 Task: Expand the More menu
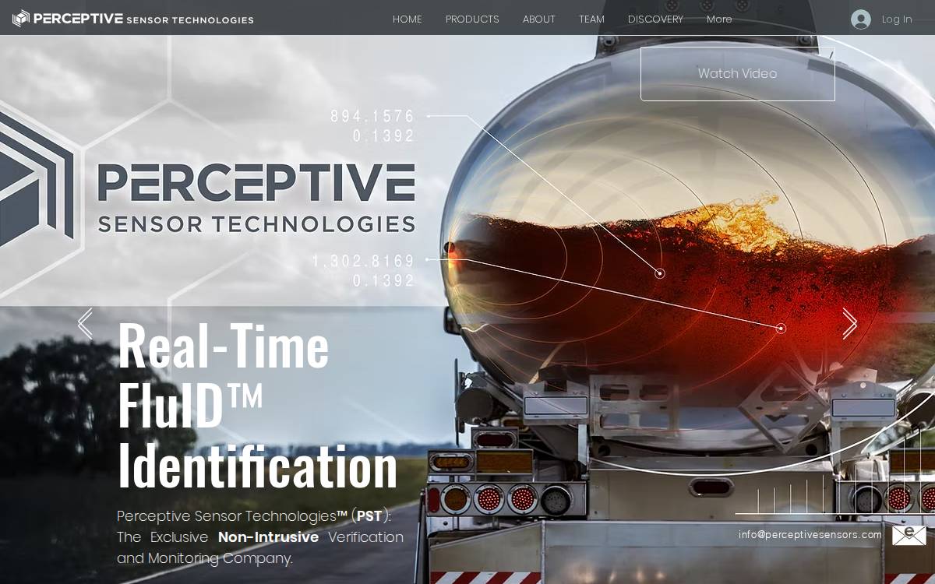[719, 19]
